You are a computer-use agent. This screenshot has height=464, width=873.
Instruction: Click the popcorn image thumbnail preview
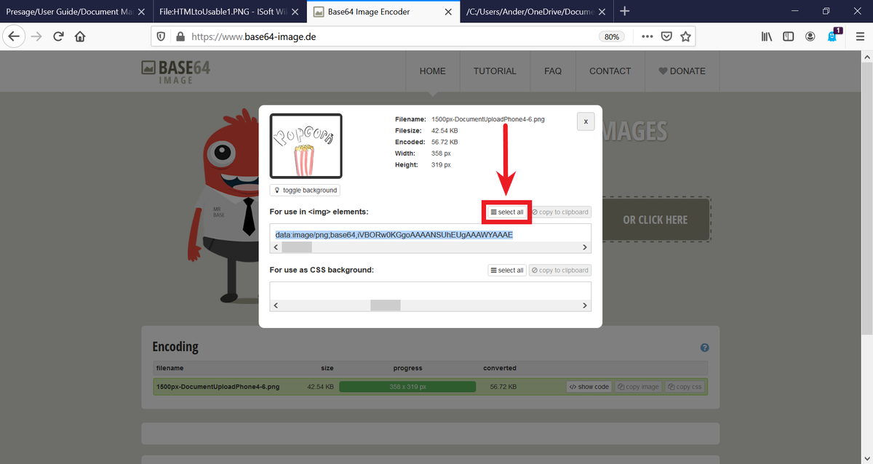306,146
